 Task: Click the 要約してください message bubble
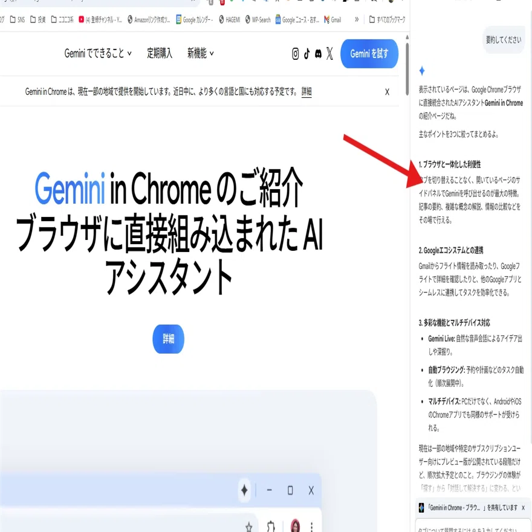click(x=504, y=40)
